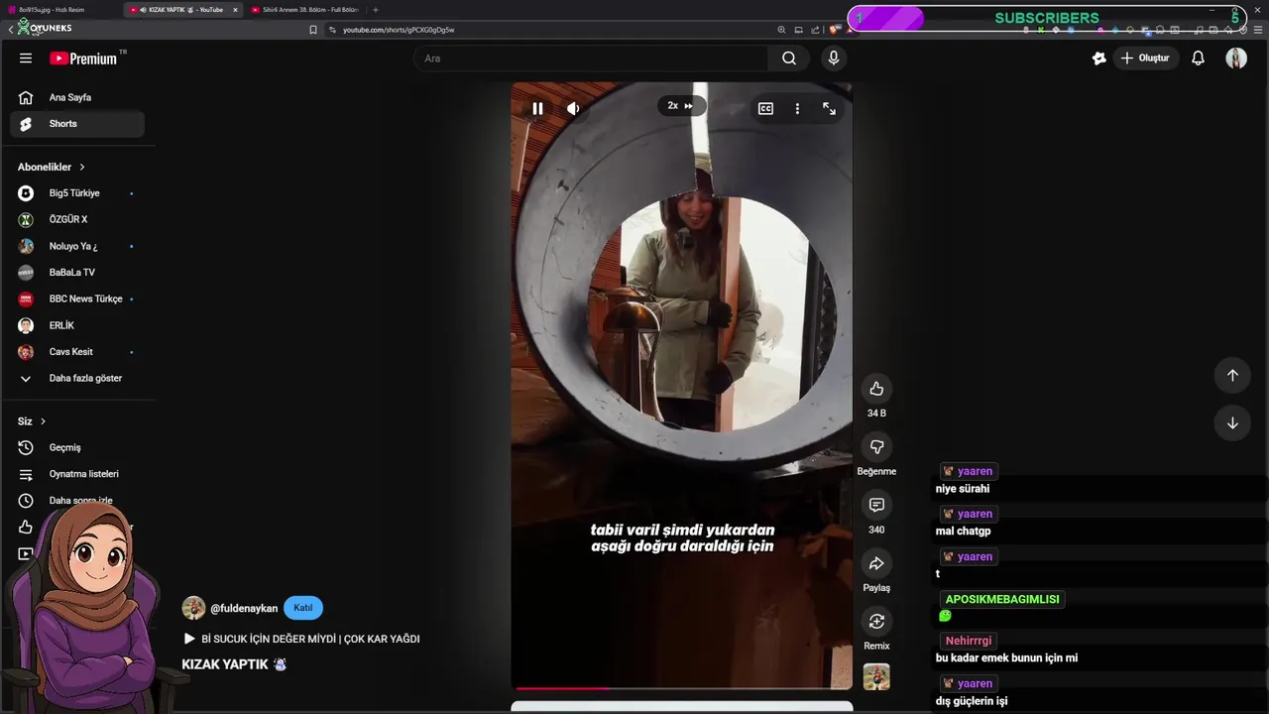1269x714 pixels.
Task: Open BaBaLa TV channel
Action: click(77, 273)
